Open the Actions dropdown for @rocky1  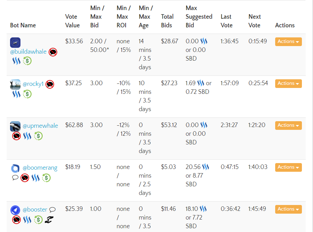(x=288, y=83)
